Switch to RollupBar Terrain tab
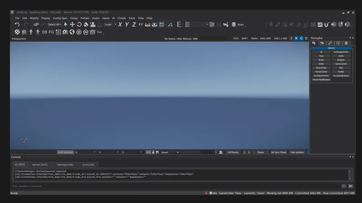Screen dimensions: 362x203 (x=322, y=43)
